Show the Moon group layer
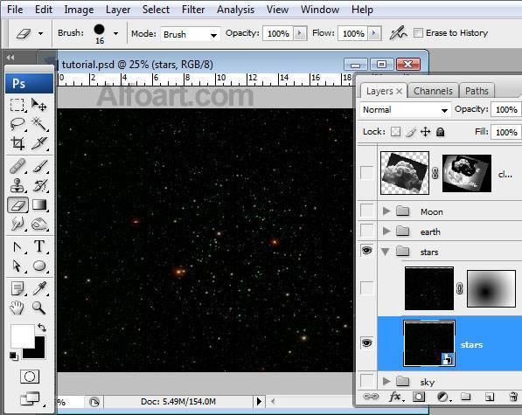522x415 pixels. [x=367, y=211]
